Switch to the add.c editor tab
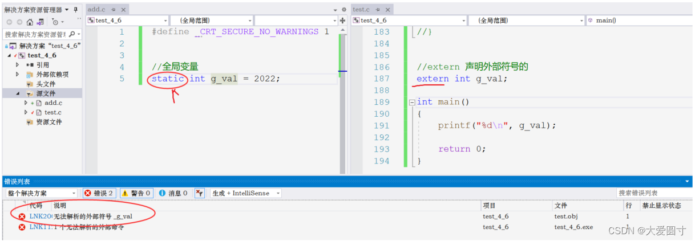The image size is (695, 241). 96,10
